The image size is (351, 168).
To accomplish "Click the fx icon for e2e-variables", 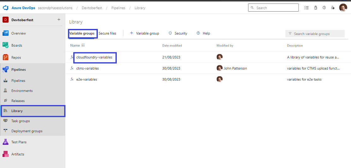I will tap(72, 79).
